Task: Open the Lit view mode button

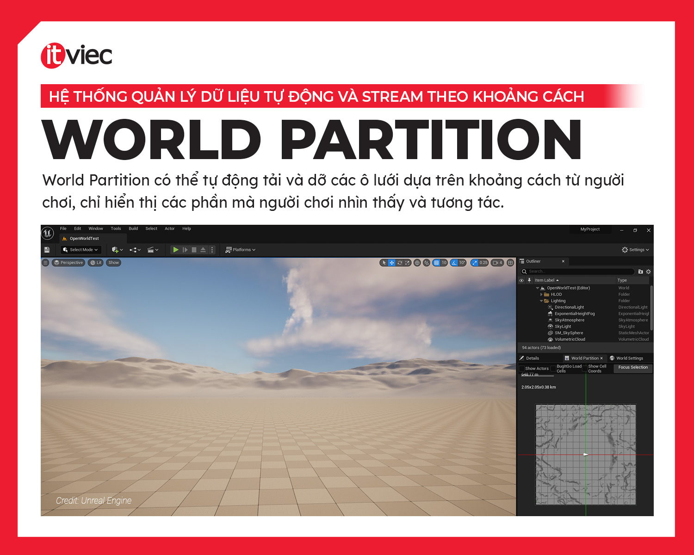Action: [96, 263]
